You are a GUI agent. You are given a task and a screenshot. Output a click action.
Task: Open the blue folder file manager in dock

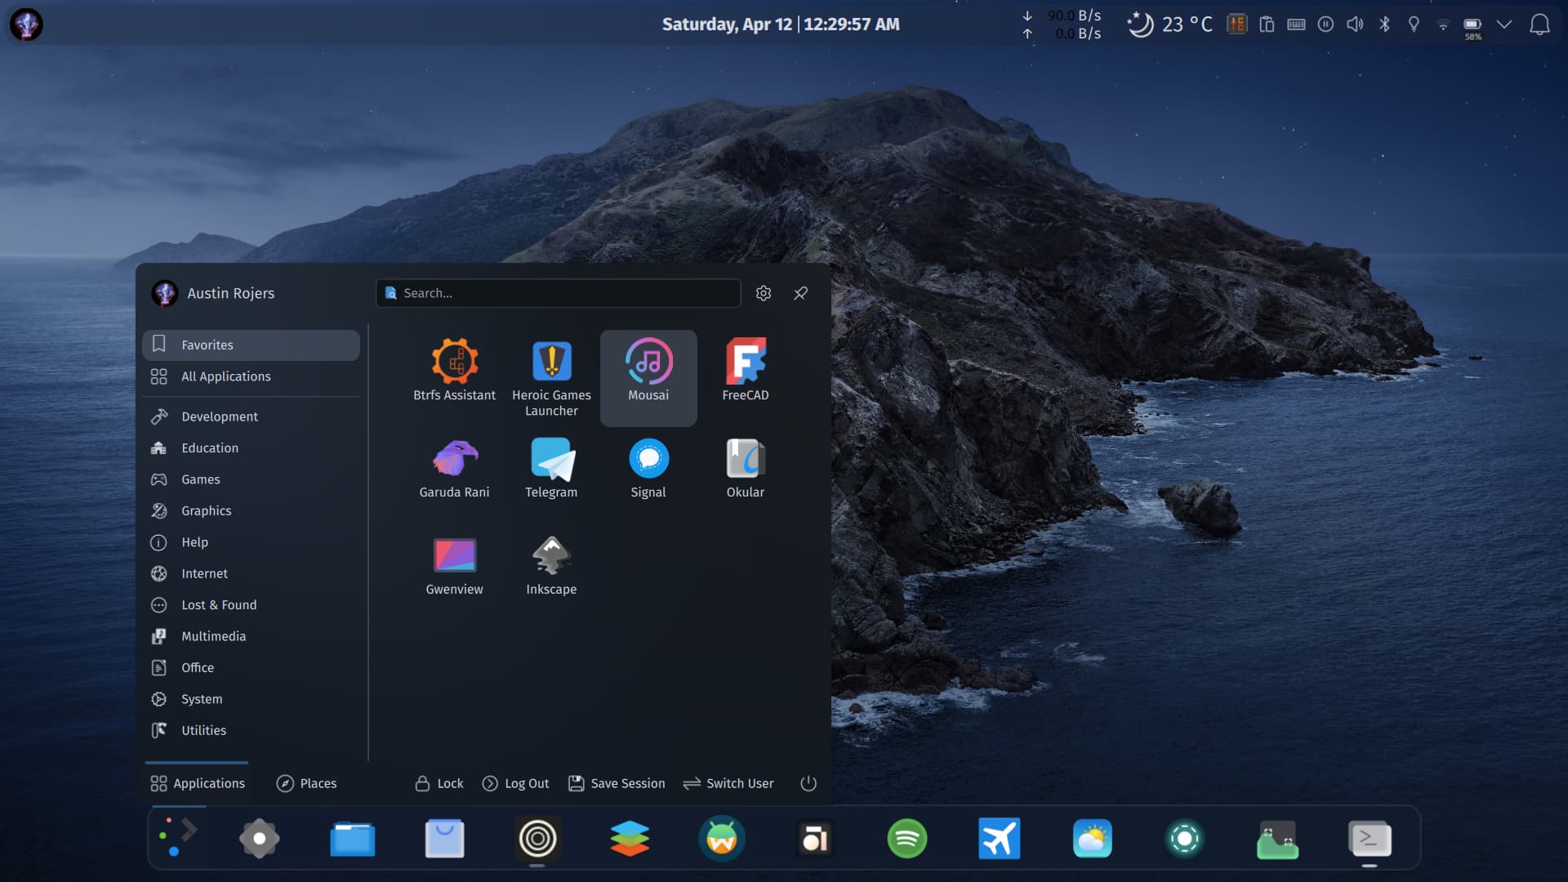click(x=352, y=839)
